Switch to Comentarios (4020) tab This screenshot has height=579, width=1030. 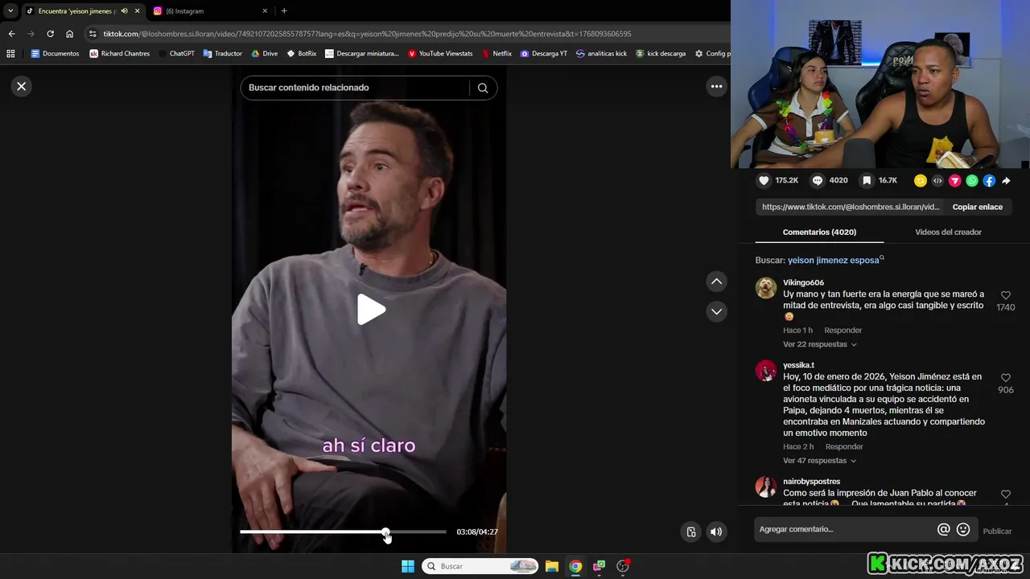(819, 232)
